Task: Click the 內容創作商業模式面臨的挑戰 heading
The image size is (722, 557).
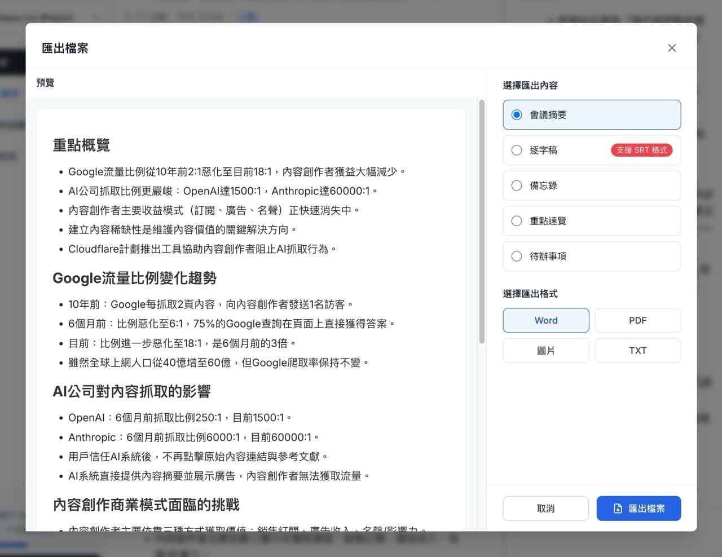Action: point(146,505)
